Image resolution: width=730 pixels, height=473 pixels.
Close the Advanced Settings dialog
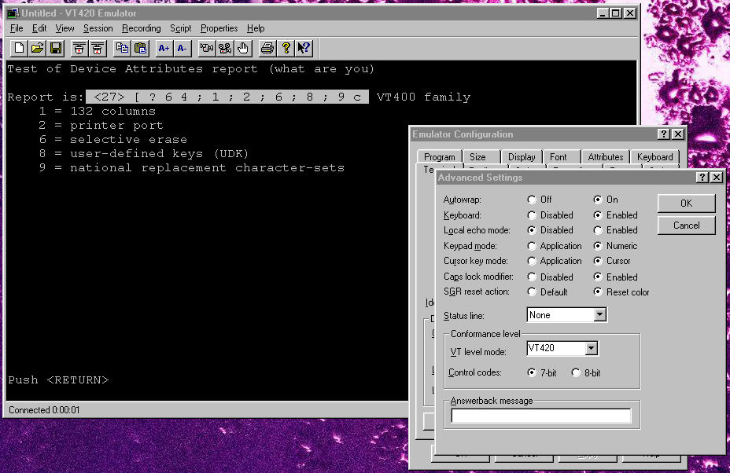[717, 178]
